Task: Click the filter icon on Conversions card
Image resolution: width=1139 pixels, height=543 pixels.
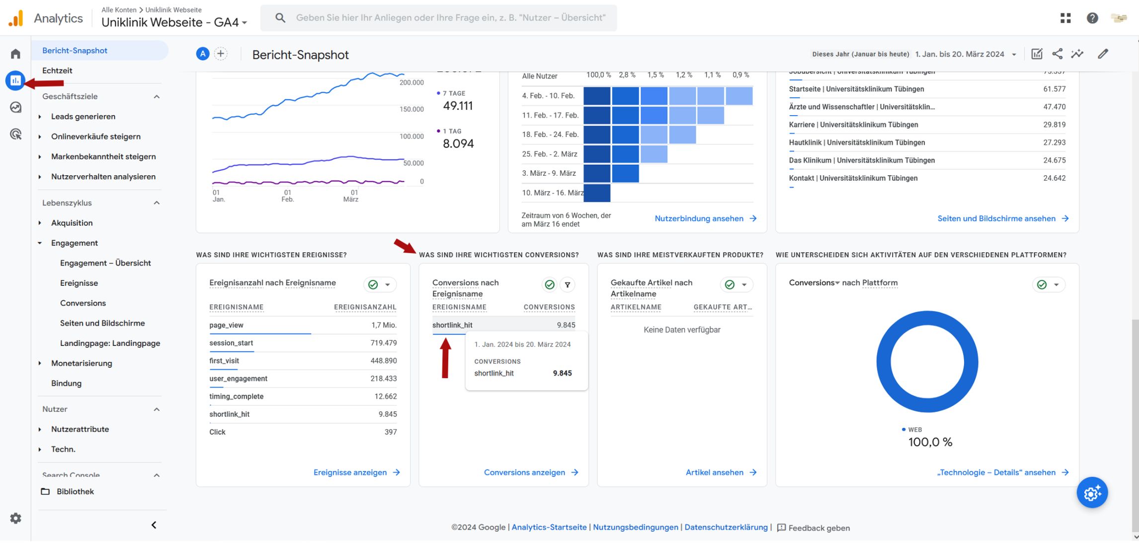Action: pyautogui.click(x=568, y=285)
